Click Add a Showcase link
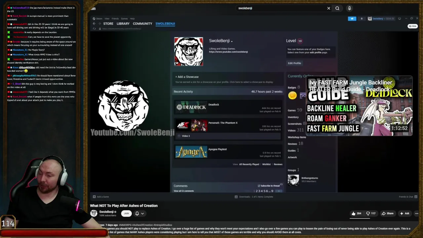Viewport: 423px width, 238px height. (x=187, y=77)
